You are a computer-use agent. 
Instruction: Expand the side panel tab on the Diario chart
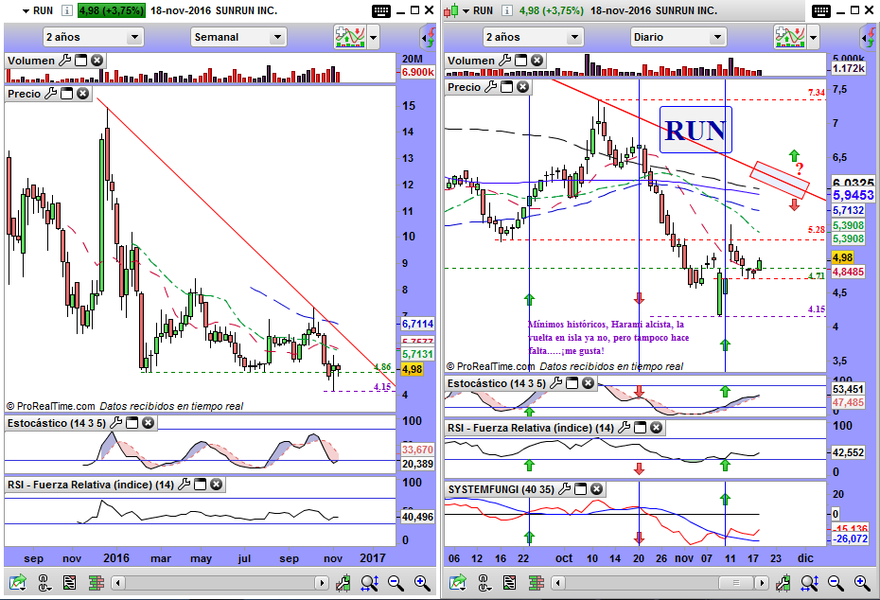coord(868,38)
